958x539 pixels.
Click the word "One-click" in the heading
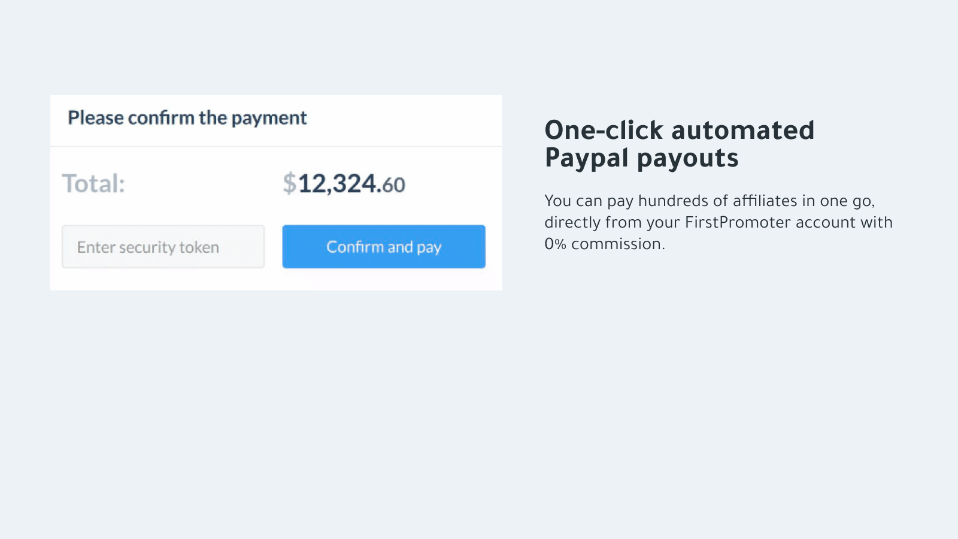coord(604,131)
